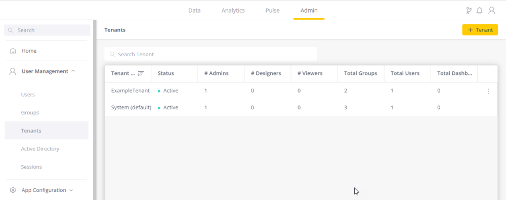Click the Total Groups column header

(360, 73)
